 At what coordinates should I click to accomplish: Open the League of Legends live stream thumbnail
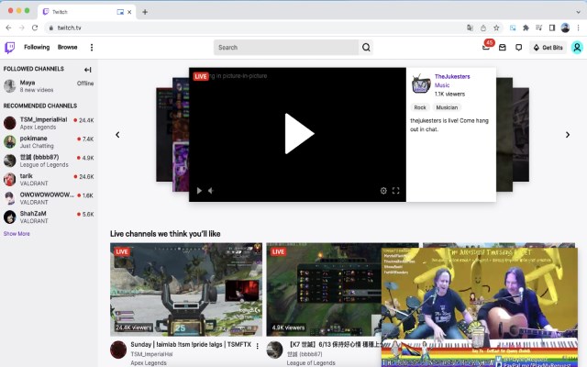(x=324, y=290)
